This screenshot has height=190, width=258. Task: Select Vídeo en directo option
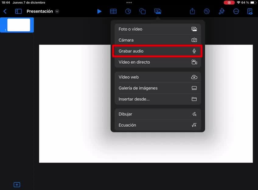(158, 62)
